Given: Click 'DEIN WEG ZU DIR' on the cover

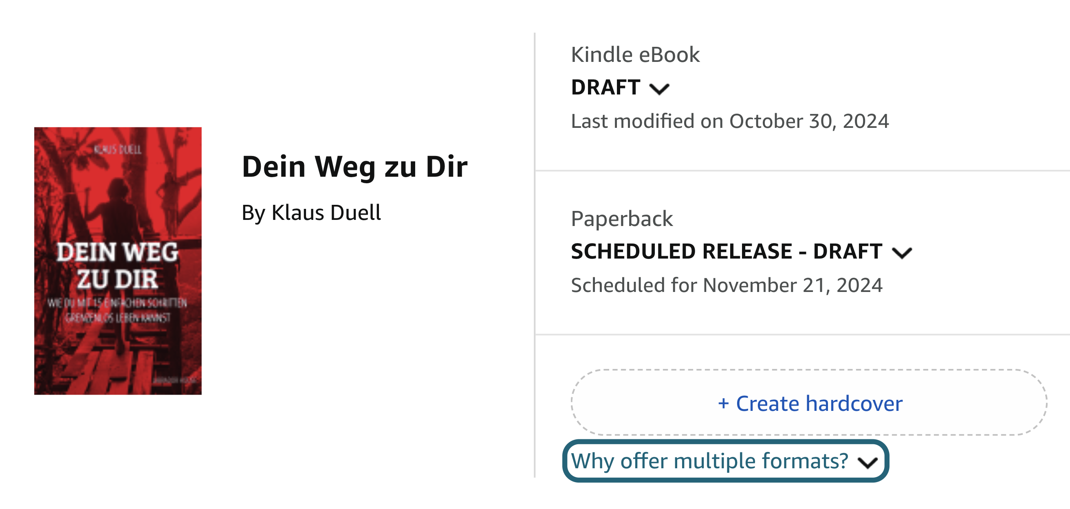Looking at the screenshot, I should 117,266.
